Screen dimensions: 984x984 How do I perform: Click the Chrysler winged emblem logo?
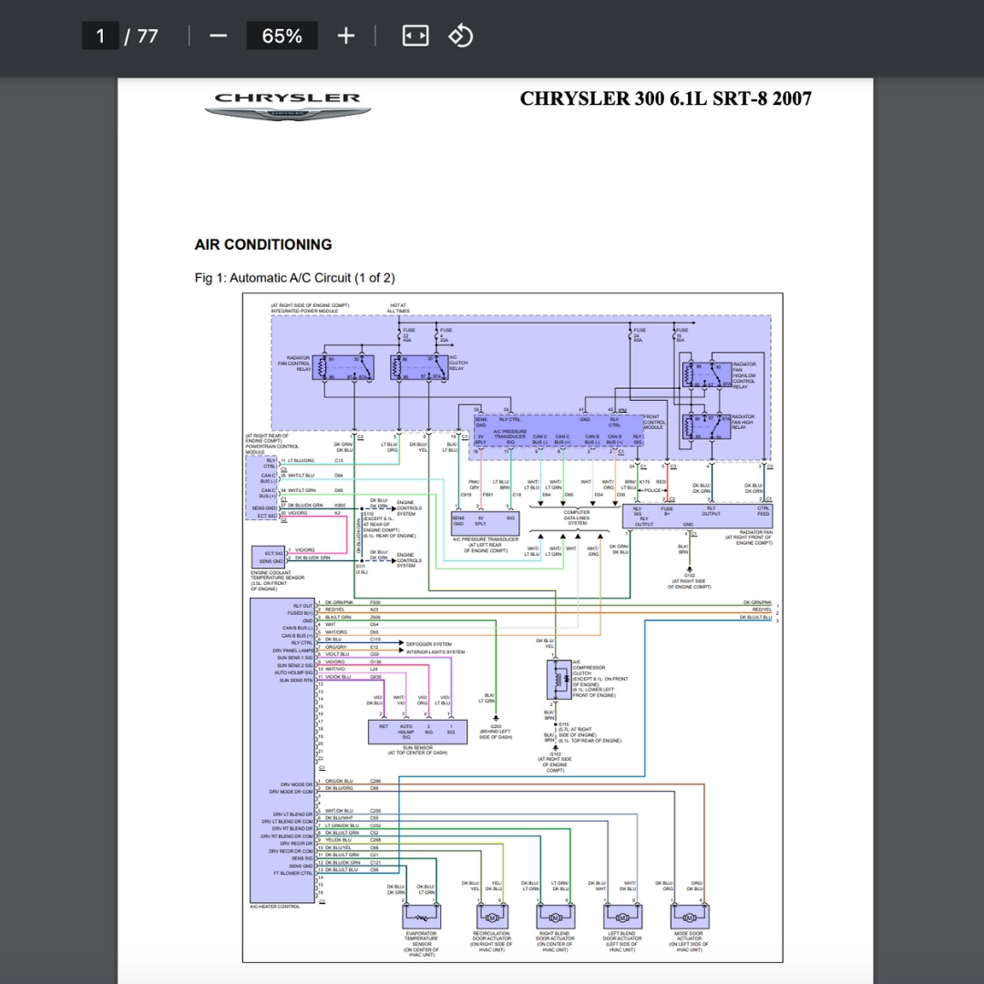coord(287,113)
